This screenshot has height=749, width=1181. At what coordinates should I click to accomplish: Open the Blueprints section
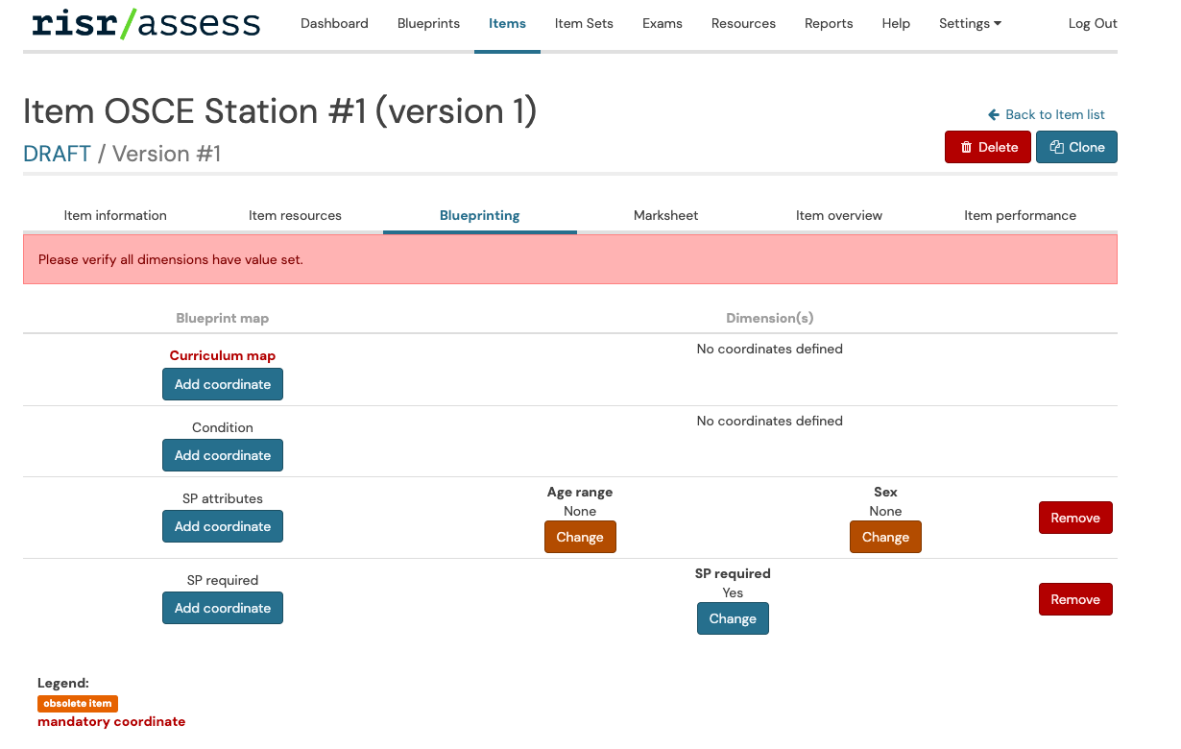(428, 23)
